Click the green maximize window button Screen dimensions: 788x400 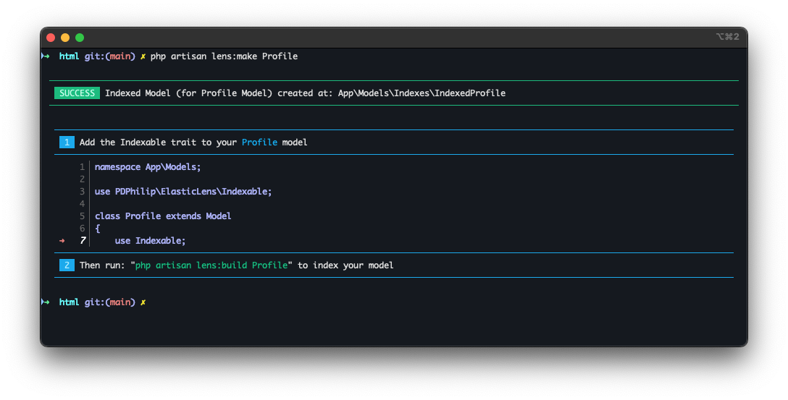[80, 38]
